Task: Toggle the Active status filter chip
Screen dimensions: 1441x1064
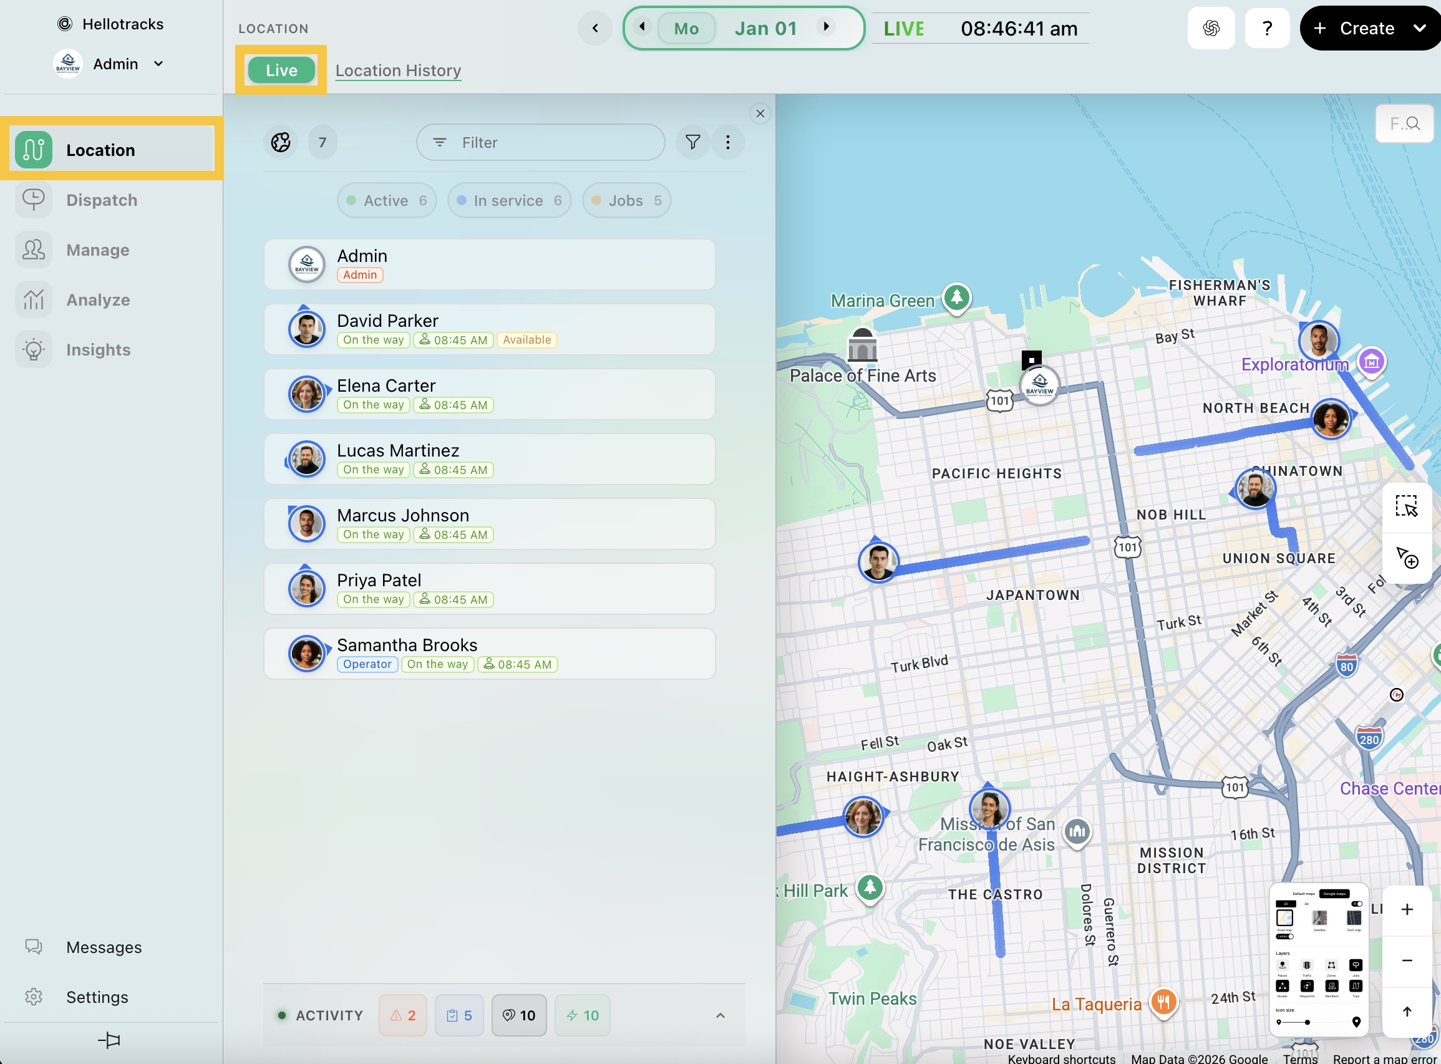Action: (386, 201)
